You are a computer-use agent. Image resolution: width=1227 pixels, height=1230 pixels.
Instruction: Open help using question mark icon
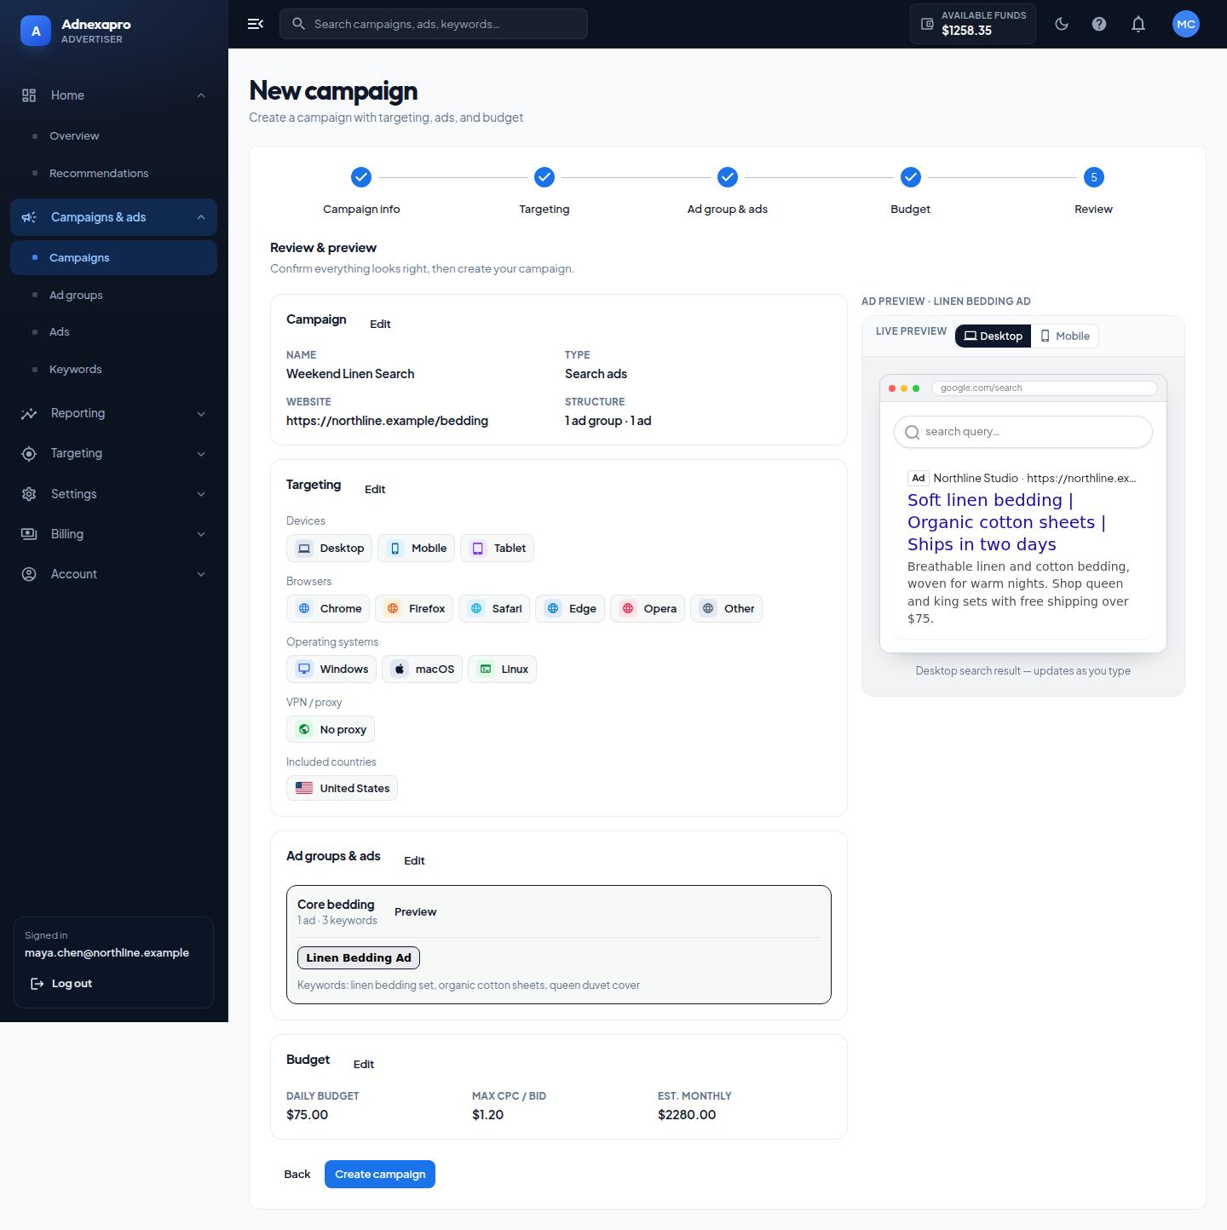tap(1099, 24)
